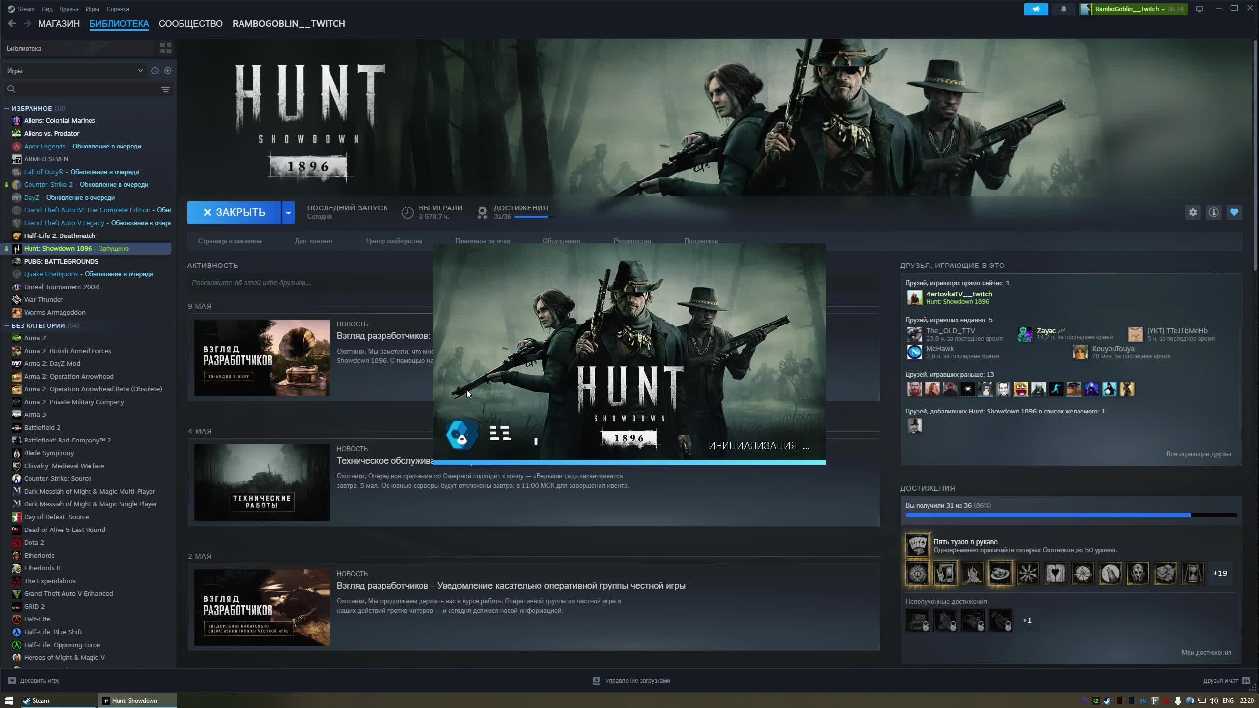Open Друзья и чат
Screen dimensions: 1259x708
tap(1220, 681)
